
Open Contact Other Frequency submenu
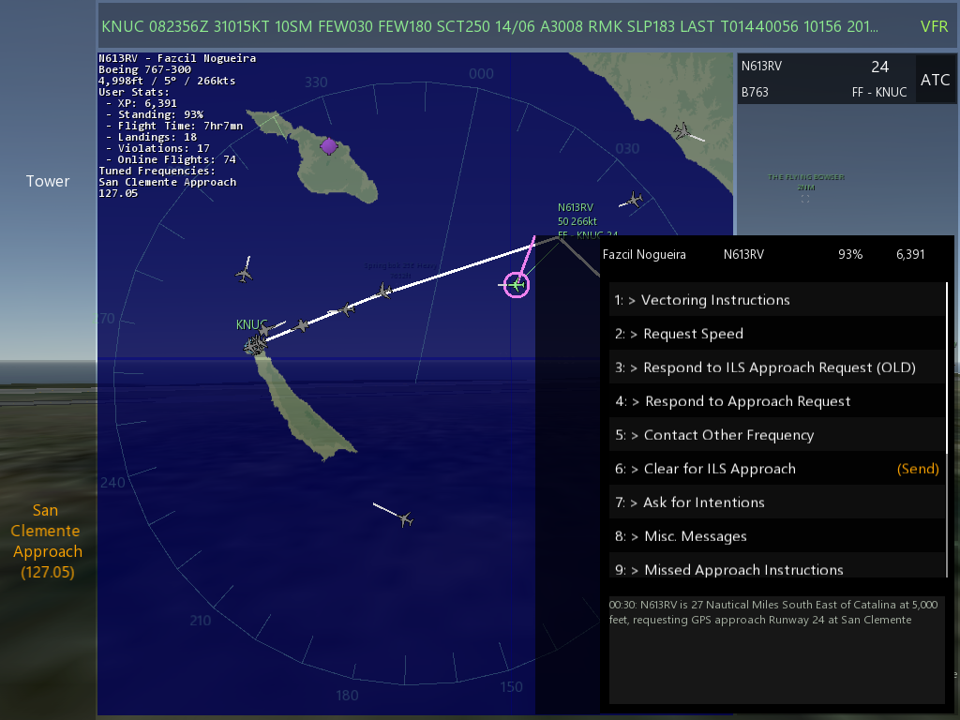tap(777, 434)
